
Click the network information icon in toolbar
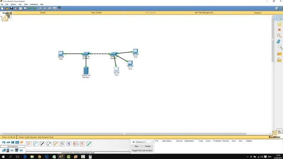click(277, 8)
